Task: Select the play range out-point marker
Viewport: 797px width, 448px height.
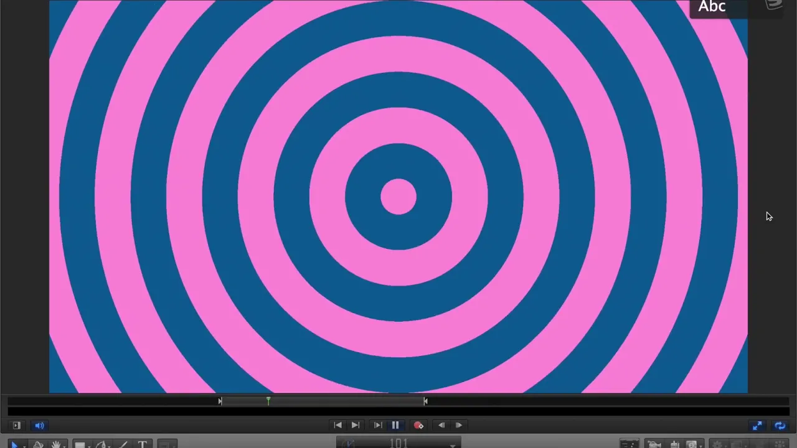Action: (425, 401)
